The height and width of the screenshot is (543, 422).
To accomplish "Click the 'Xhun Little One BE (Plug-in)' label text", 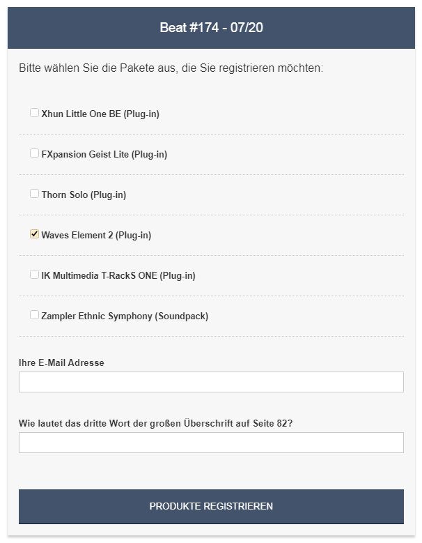I will tap(100, 114).
